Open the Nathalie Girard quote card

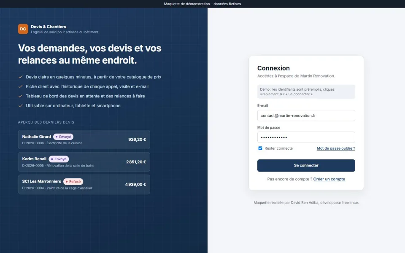click(x=84, y=140)
